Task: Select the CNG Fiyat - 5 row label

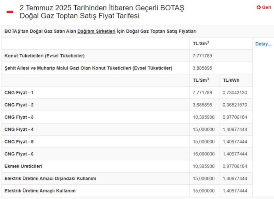Action: 19,142
